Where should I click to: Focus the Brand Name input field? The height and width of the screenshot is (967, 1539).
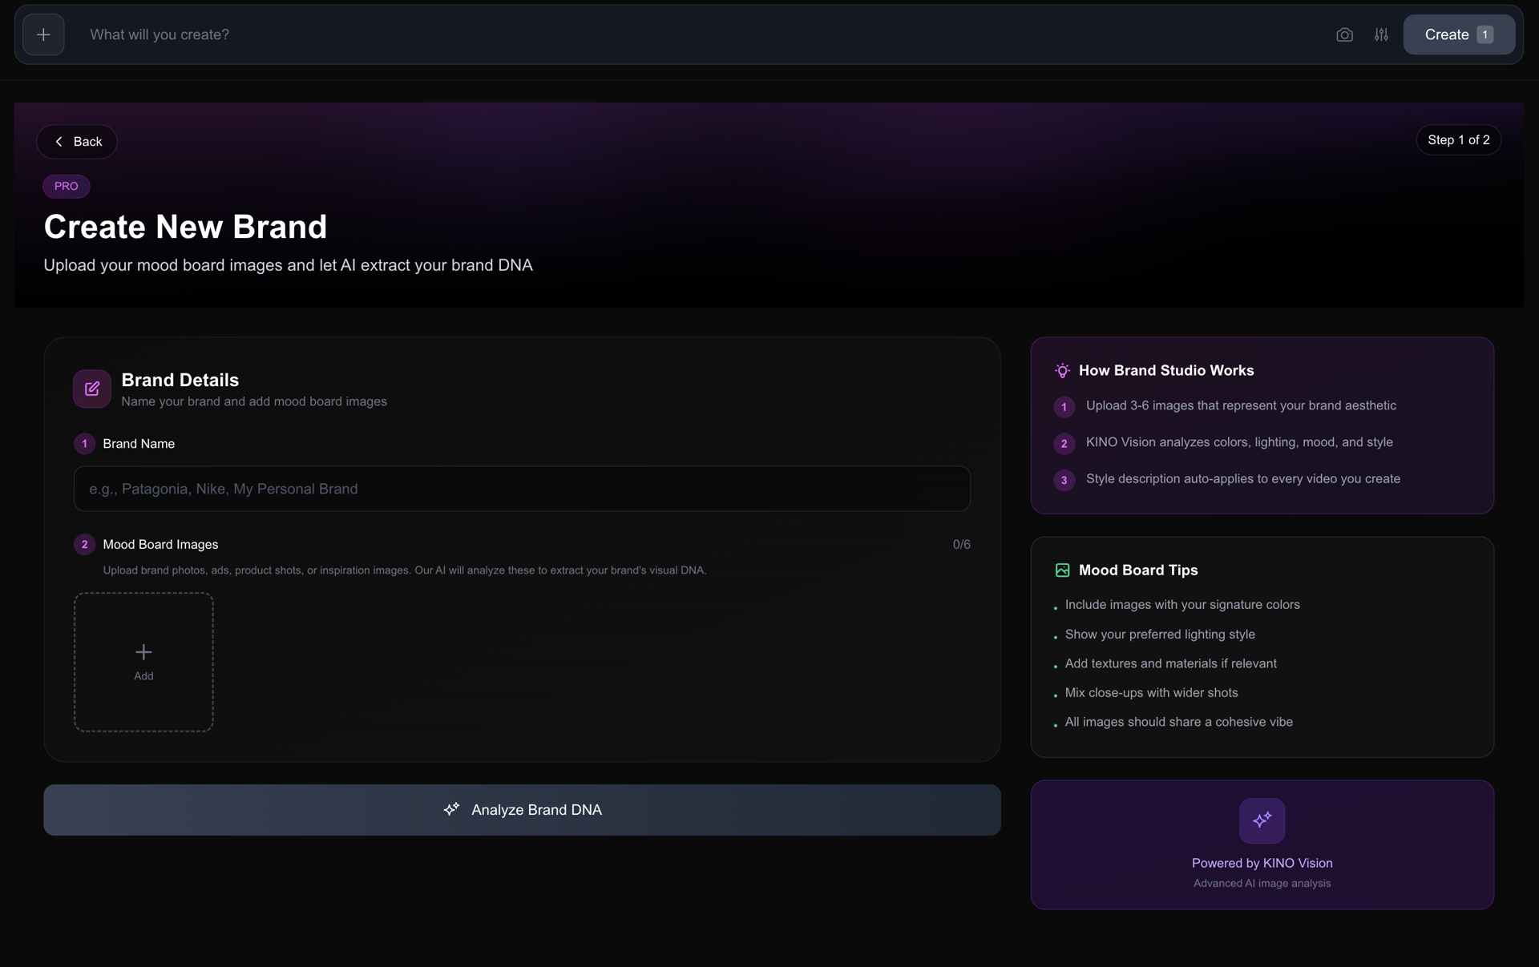(522, 489)
